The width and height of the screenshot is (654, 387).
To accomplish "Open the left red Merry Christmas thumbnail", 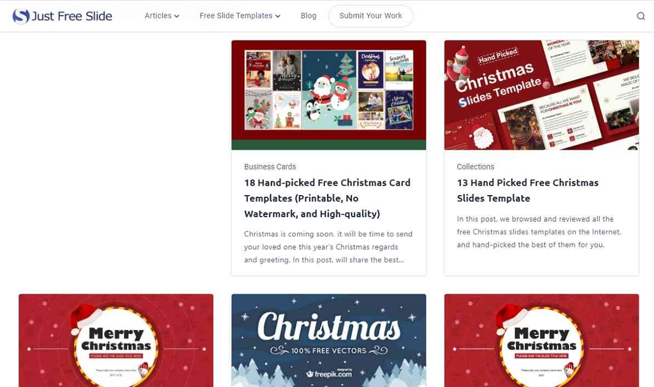I will (116, 340).
